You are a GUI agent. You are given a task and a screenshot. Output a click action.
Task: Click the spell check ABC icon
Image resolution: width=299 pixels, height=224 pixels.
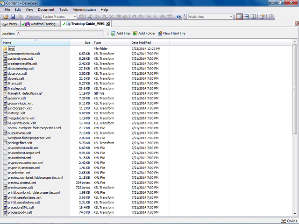(169, 17)
